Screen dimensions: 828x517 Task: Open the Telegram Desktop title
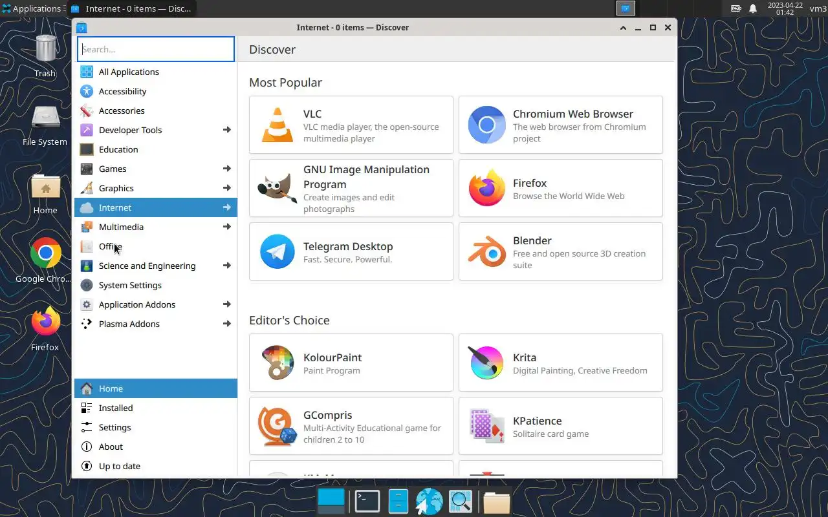coord(348,246)
